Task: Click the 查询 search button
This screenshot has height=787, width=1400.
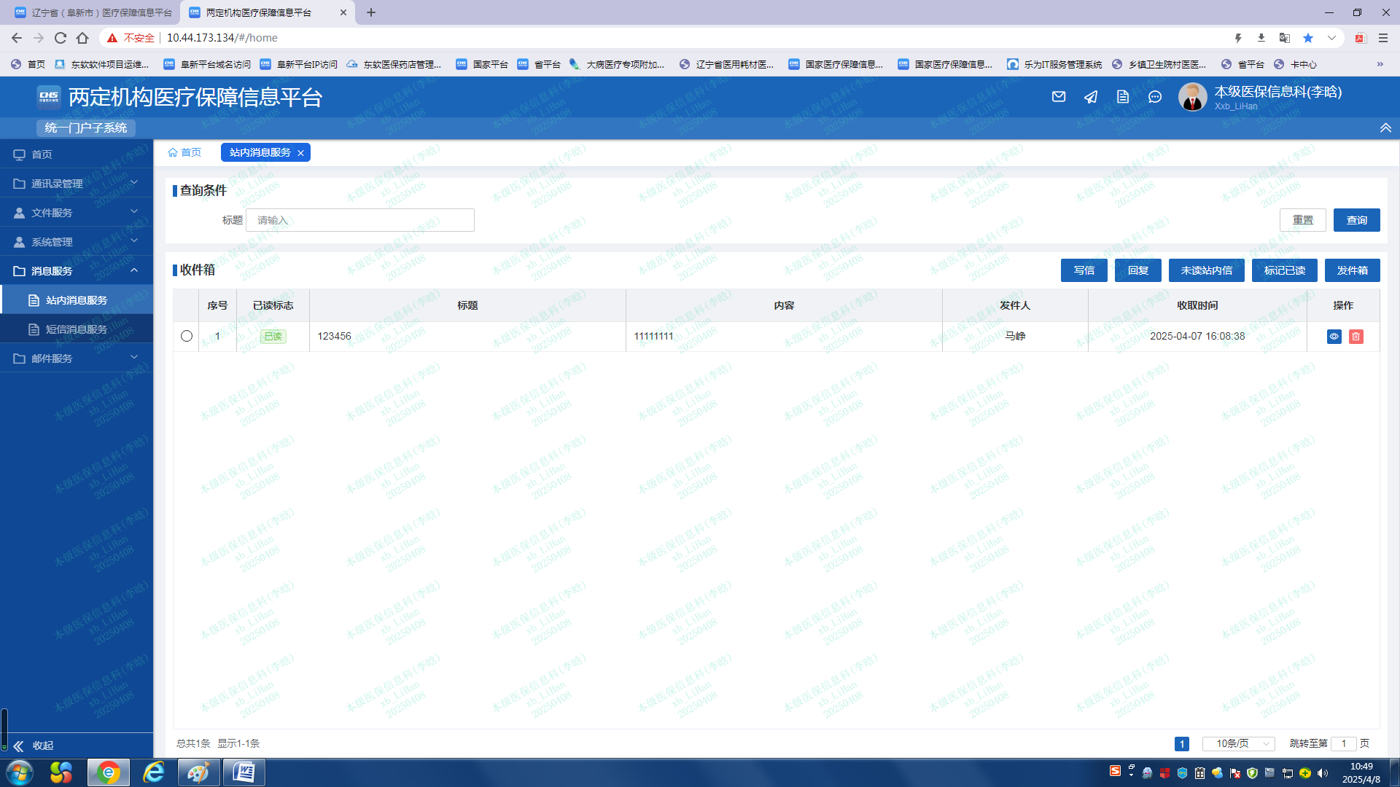Action: [x=1357, y=220]
